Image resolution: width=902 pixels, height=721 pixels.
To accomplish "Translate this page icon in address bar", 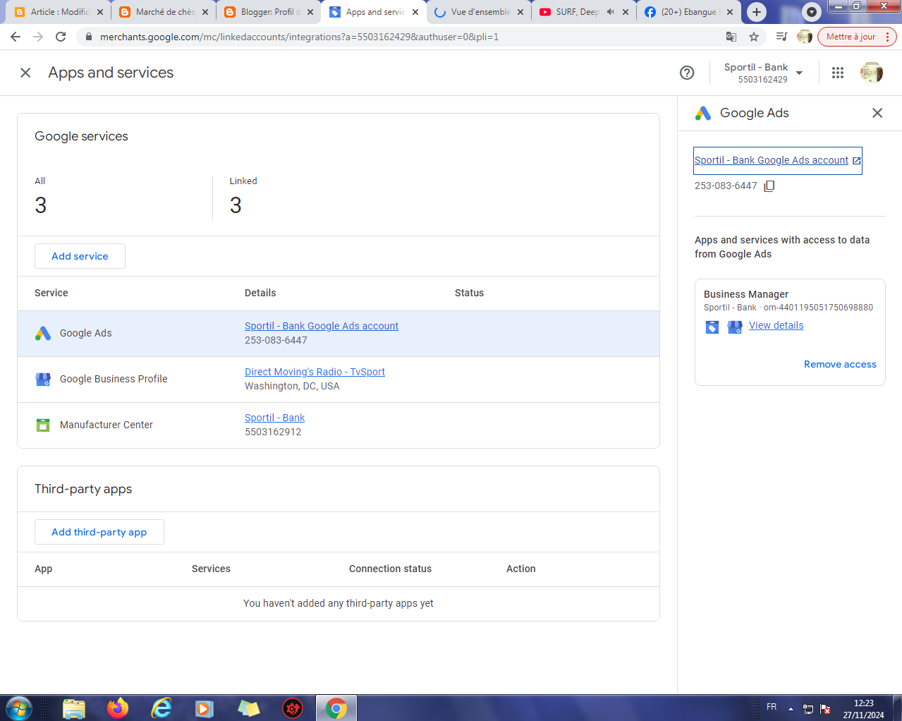I will pyautogui.click(x=731, y=37).
